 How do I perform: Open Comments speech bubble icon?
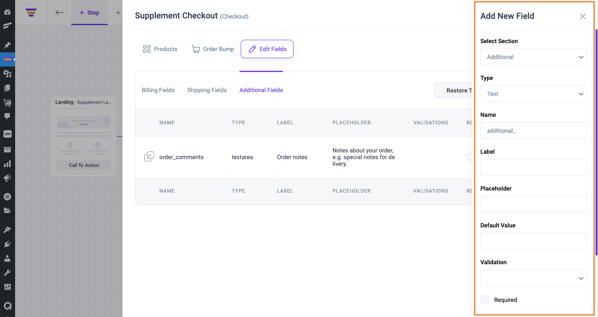[7, 116]
